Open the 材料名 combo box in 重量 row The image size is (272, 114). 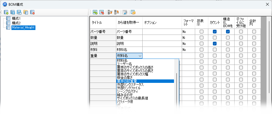129,56
